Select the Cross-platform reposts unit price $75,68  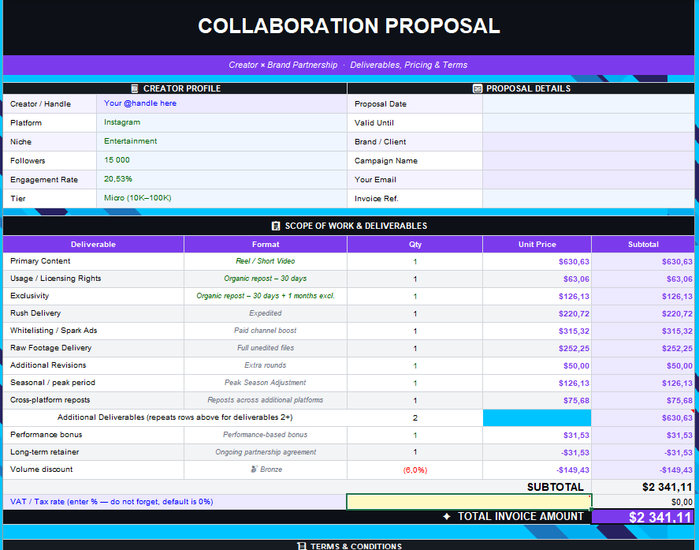(537, 400)
